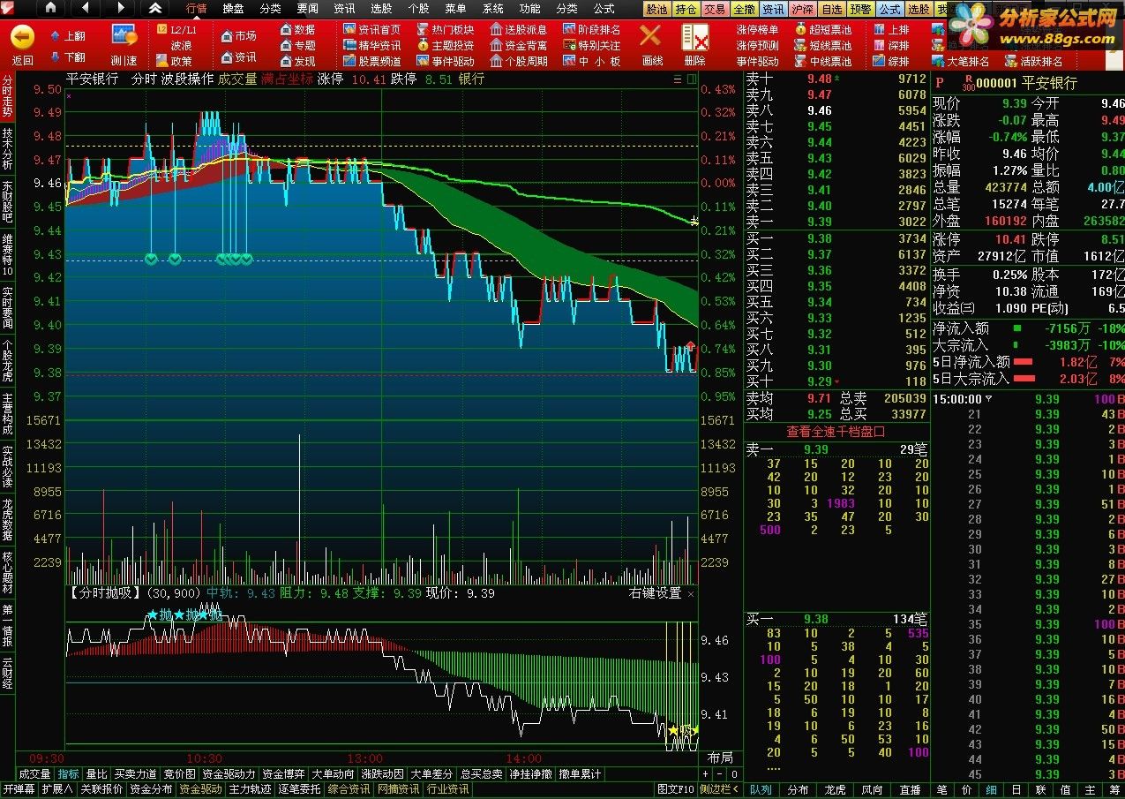This screenshot has height=799, width=1125.
Task: Click the 交易 quick button
Action: [715, 9]
